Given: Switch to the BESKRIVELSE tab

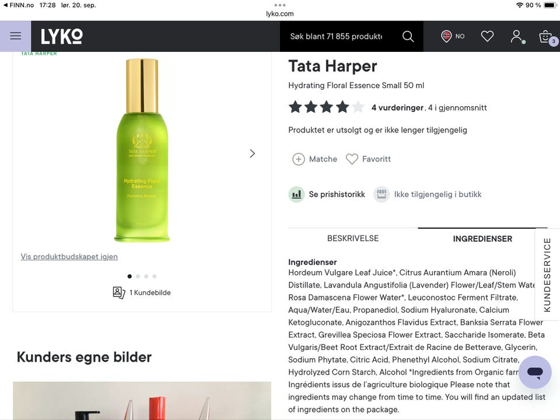Looking at the screenshot, I should tap(353, 238).
